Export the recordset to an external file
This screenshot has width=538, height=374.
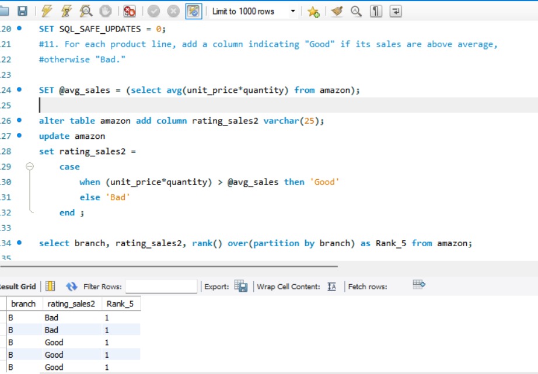coord(241,286)
